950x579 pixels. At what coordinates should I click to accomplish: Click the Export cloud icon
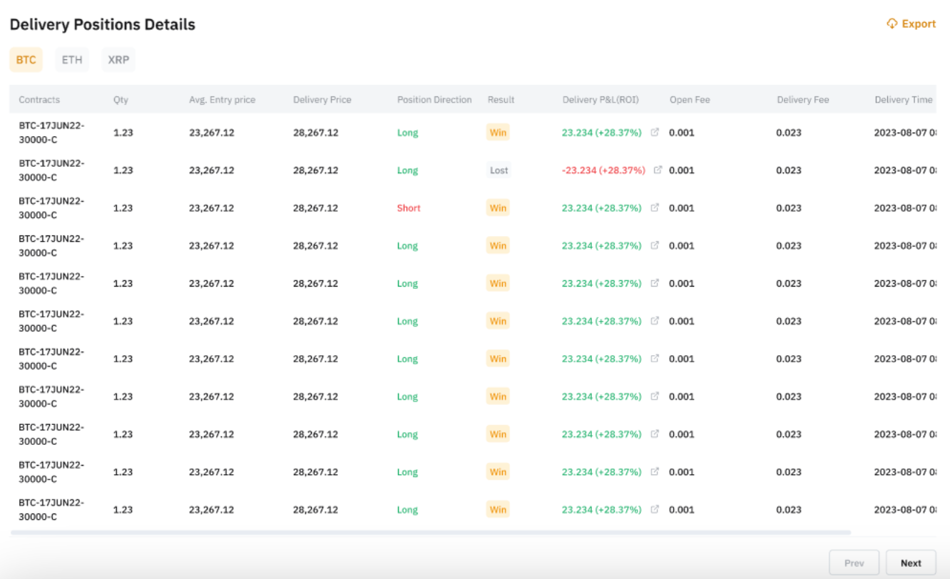(x=892, y=24)
